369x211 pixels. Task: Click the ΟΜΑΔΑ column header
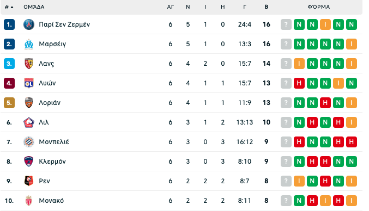click(x=34, y=7)
